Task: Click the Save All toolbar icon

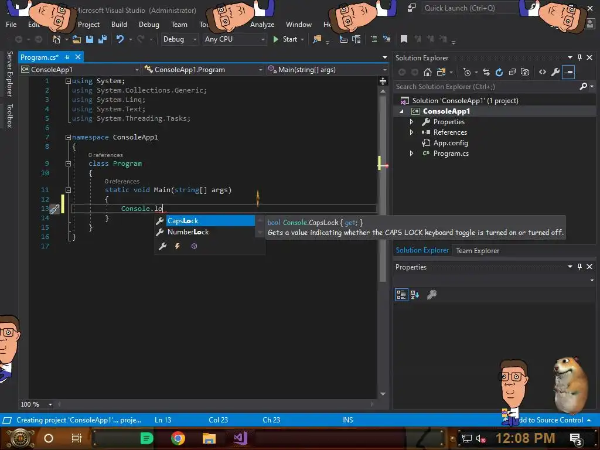Action: [103, 39]
